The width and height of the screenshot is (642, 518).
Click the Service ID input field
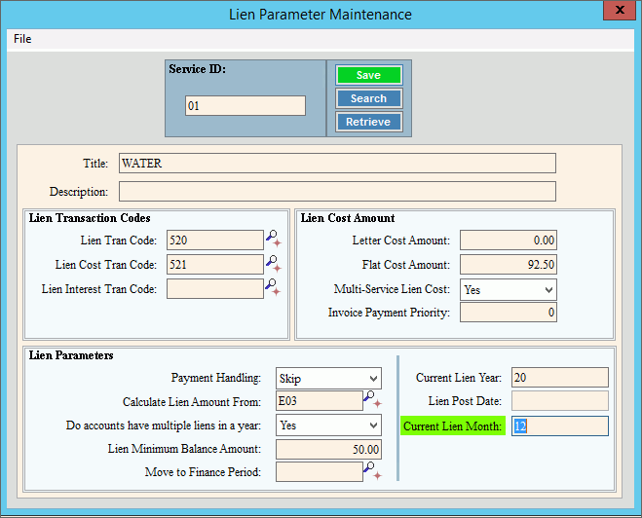(245, 105)
